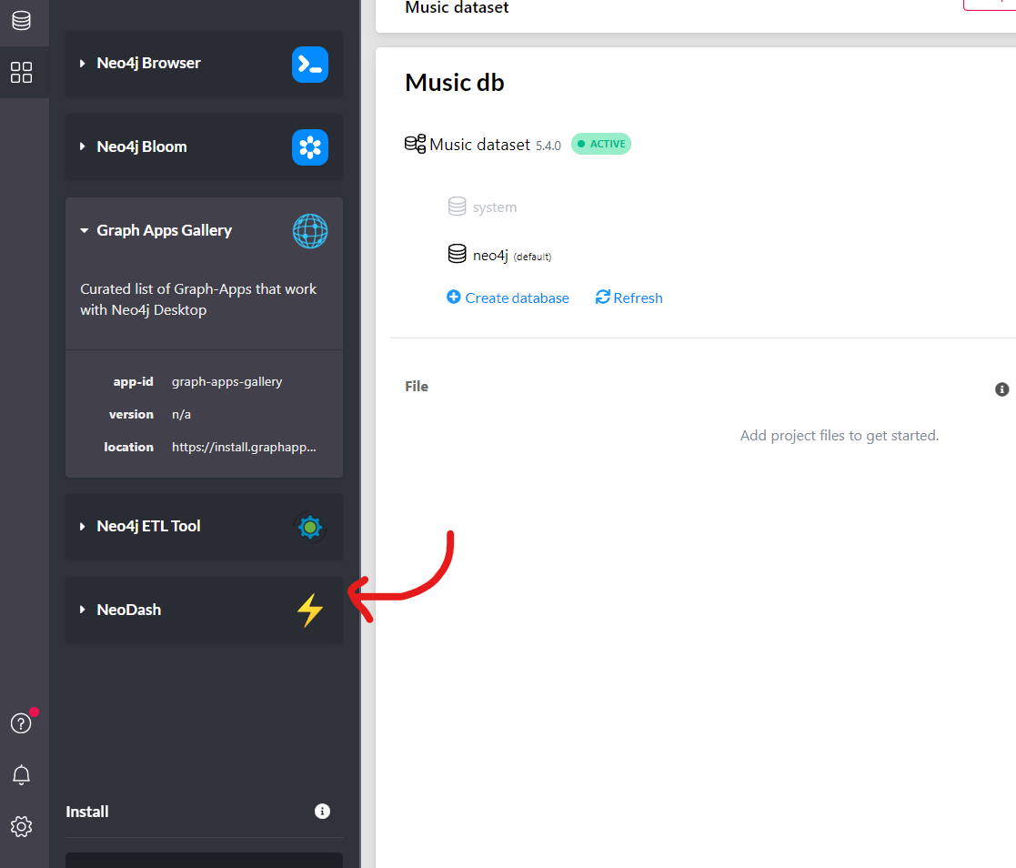
Task: Collapse the Graph Apps Gallery section
Action: click(x=83, y=230)
